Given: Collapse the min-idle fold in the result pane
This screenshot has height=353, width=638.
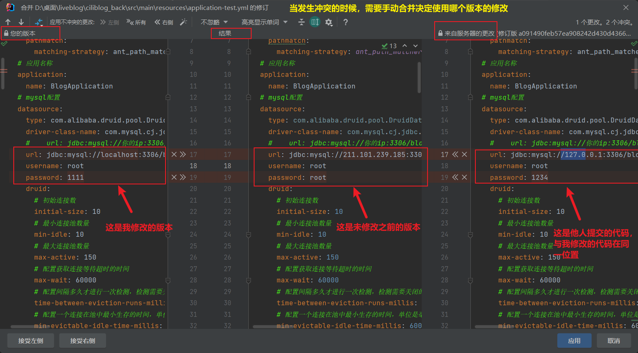Looking at the screenshot, I should 248,235.
